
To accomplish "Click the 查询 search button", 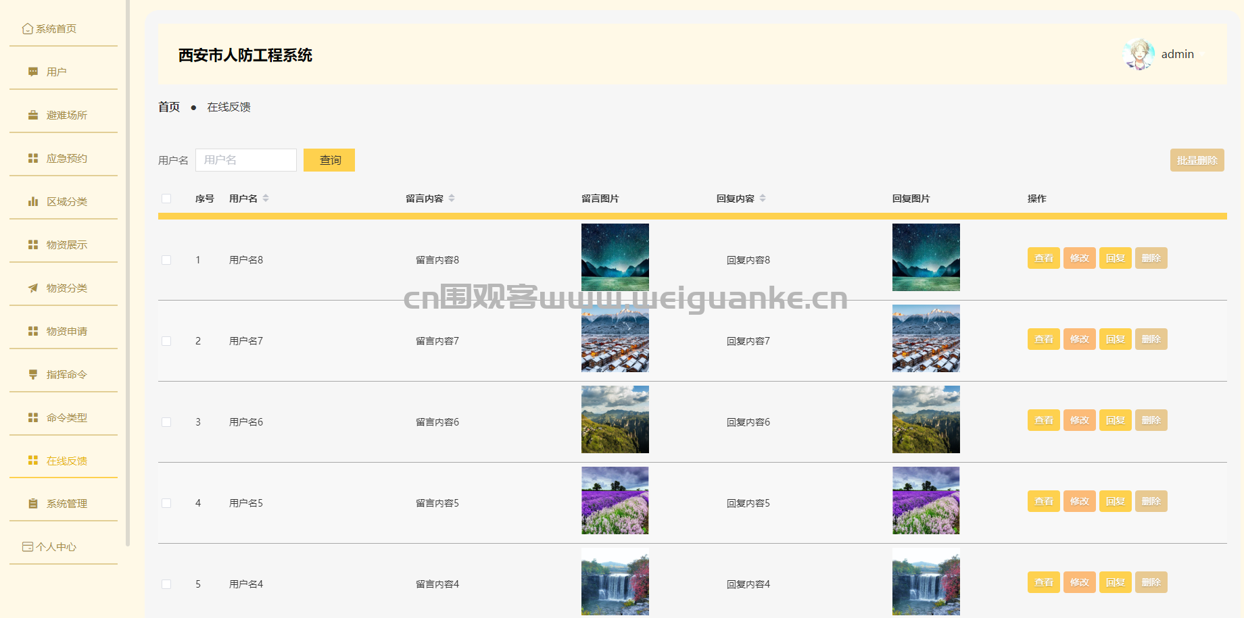I will [329, 160].
